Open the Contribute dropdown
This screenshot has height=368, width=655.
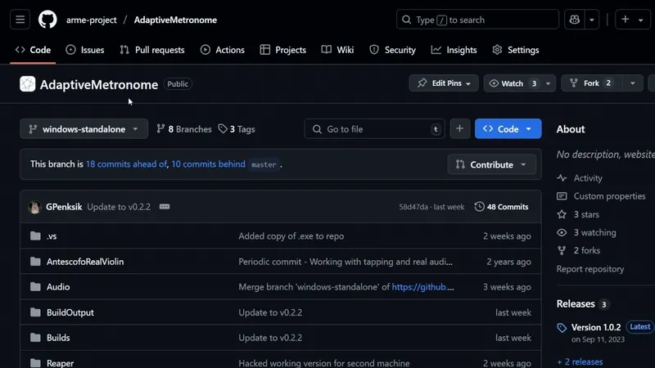coord(491,164)
